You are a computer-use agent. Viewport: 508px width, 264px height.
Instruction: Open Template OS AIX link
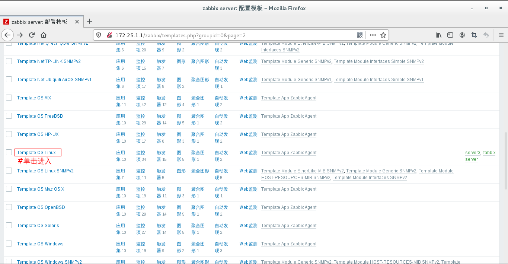click(x=34, y=98)
